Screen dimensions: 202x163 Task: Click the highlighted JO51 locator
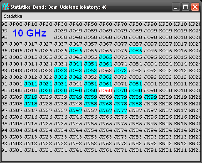91,84
